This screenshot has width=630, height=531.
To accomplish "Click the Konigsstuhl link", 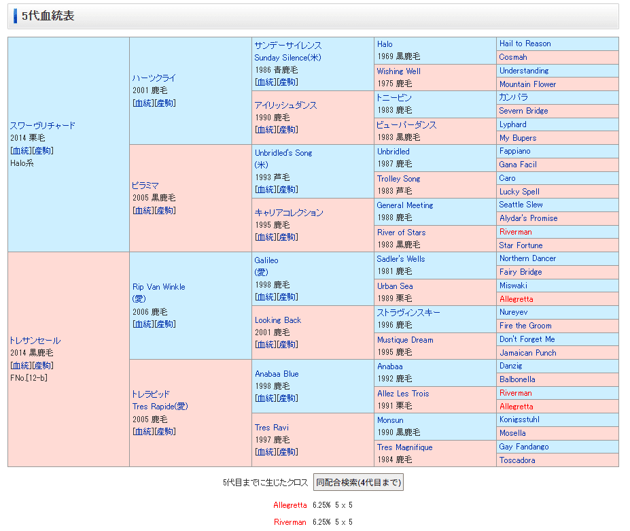I will click(x=519, y=419).
